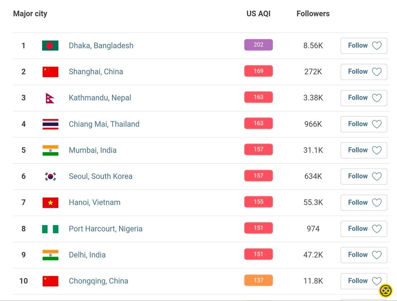The image size is (397, 301).
Task: Click the Nepal flag icon
Action: [50, 98]
